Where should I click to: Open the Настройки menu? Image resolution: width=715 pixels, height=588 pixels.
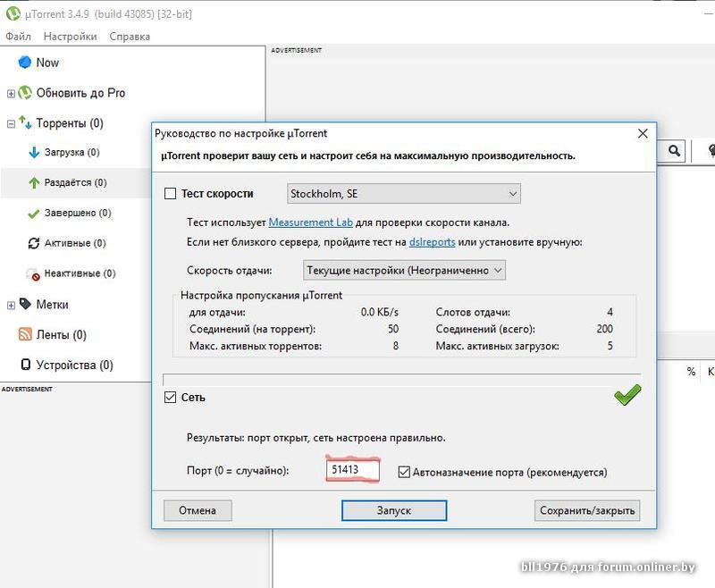(x=71, y=36)
